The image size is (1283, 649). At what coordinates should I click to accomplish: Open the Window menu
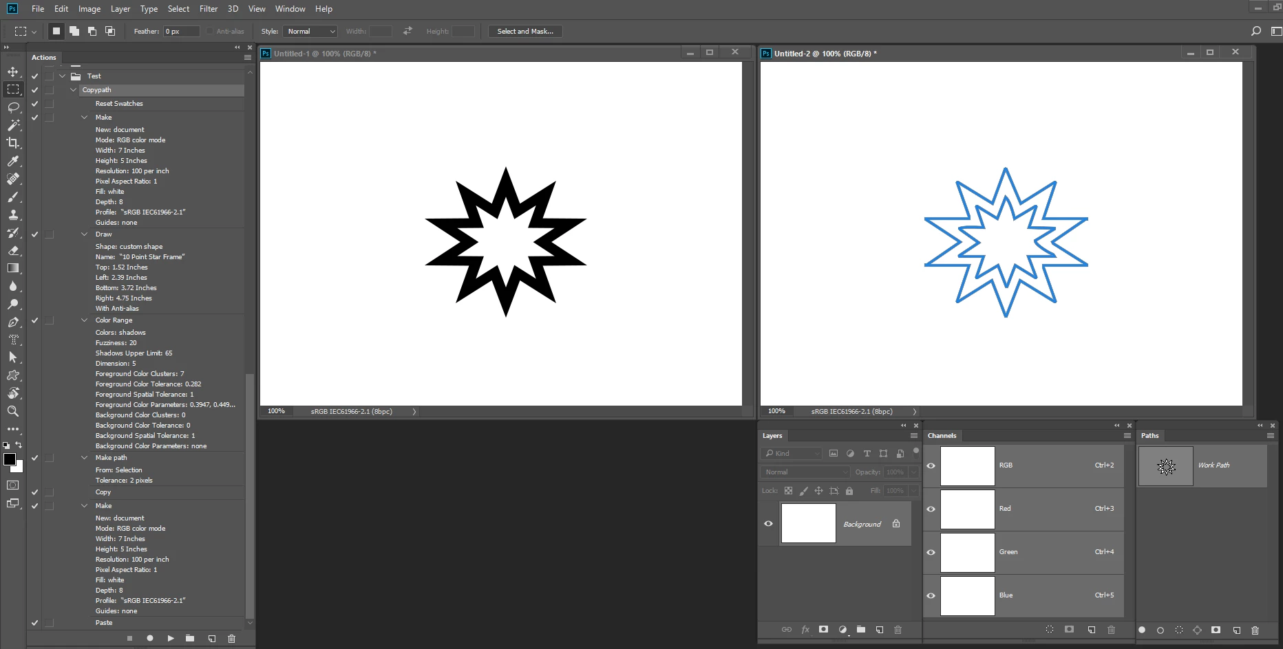point(290,9)
